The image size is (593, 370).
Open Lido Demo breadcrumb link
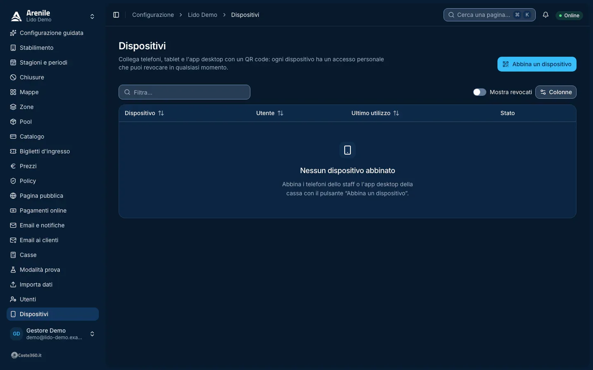click(203, 15)
